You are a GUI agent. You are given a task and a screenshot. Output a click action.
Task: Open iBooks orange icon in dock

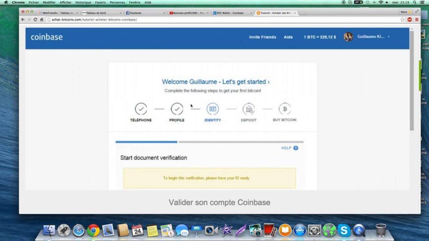click(285, 231)
